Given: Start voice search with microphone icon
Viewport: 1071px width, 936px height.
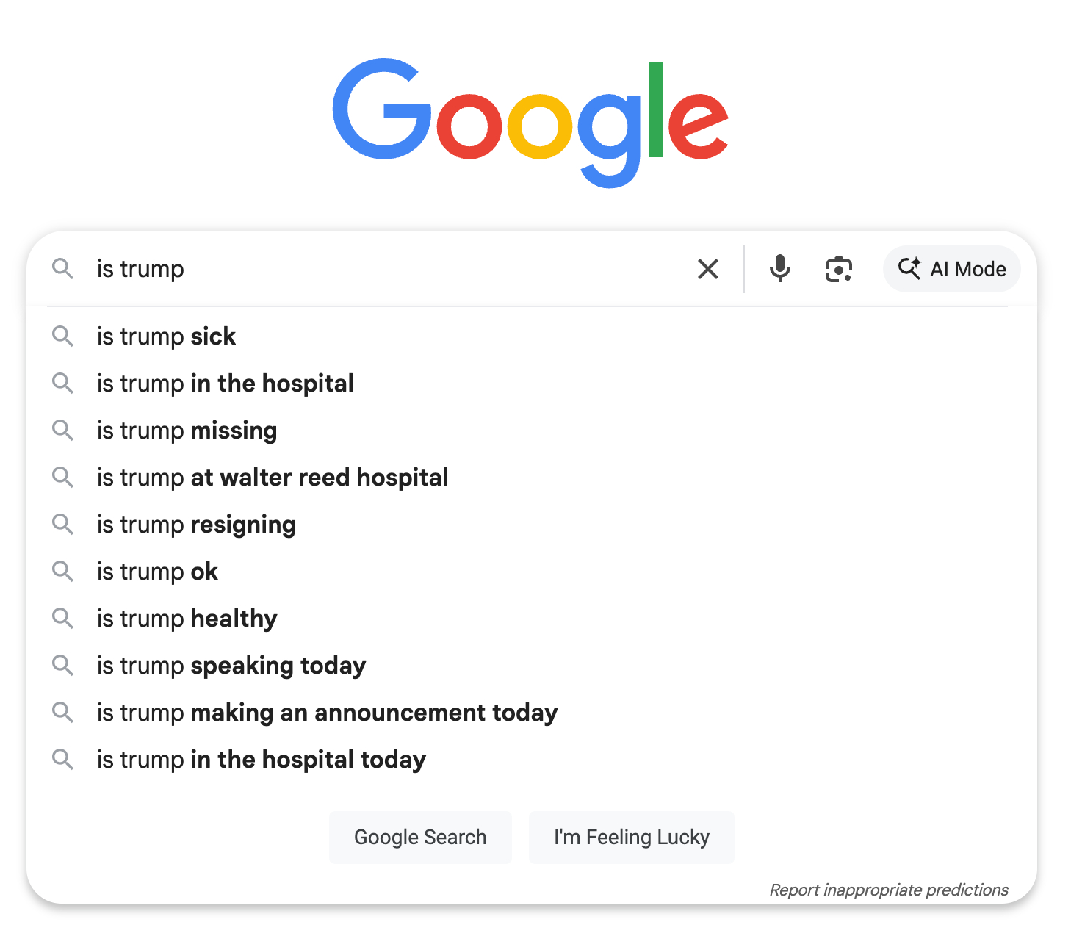Looking at the screenshot, I should 779,269.
